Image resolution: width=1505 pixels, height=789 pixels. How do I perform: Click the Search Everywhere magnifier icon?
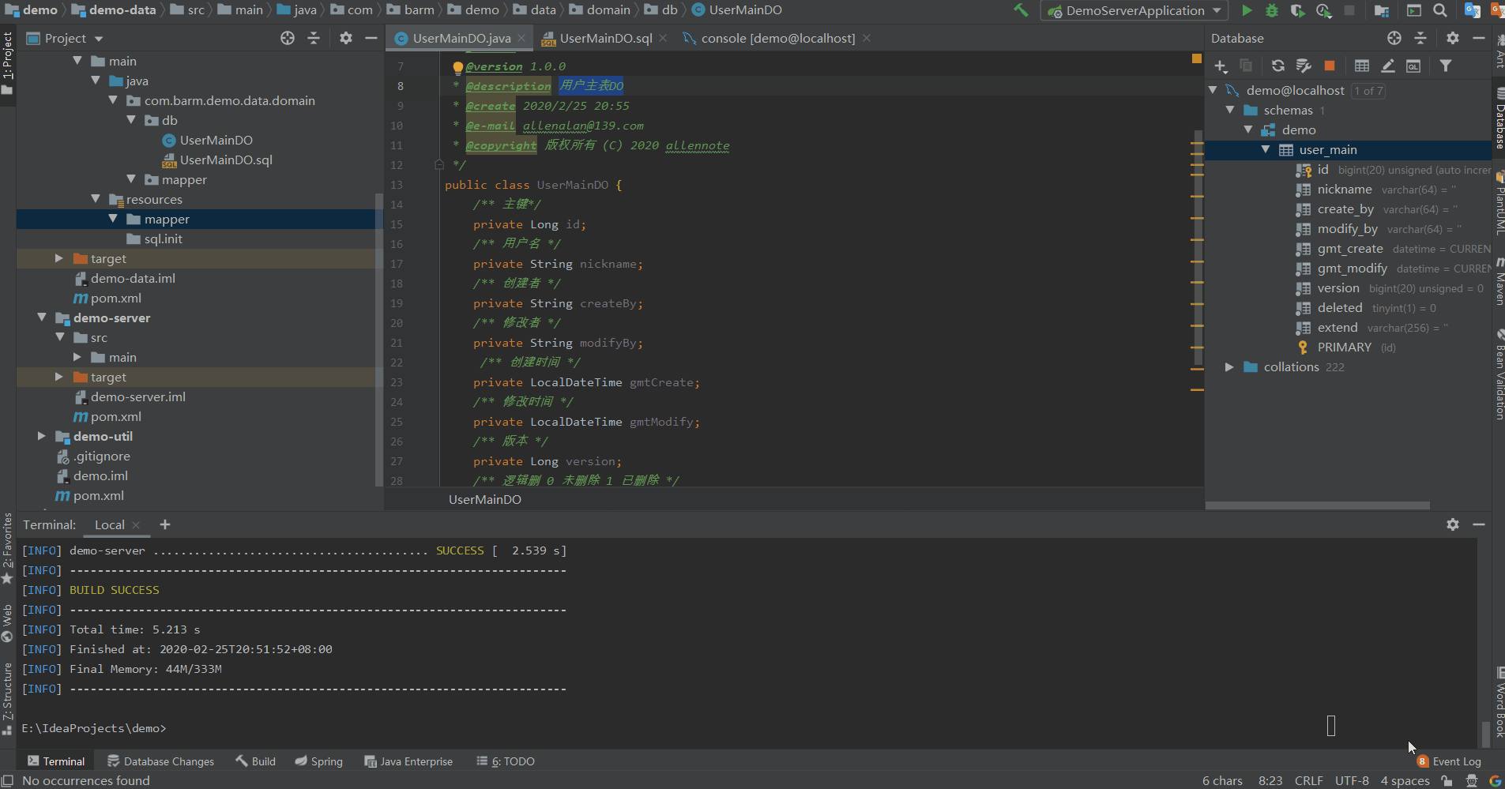1440,10
